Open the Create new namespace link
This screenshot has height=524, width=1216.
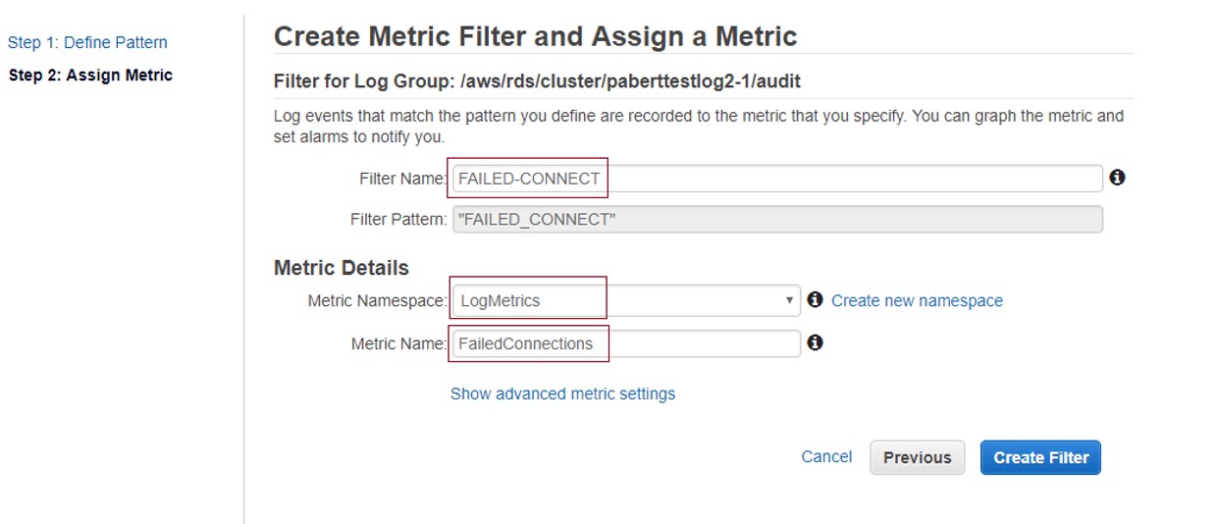point(917,300)
